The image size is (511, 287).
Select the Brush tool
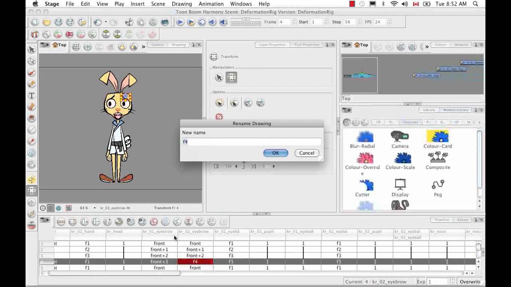(x=32, y=73)
